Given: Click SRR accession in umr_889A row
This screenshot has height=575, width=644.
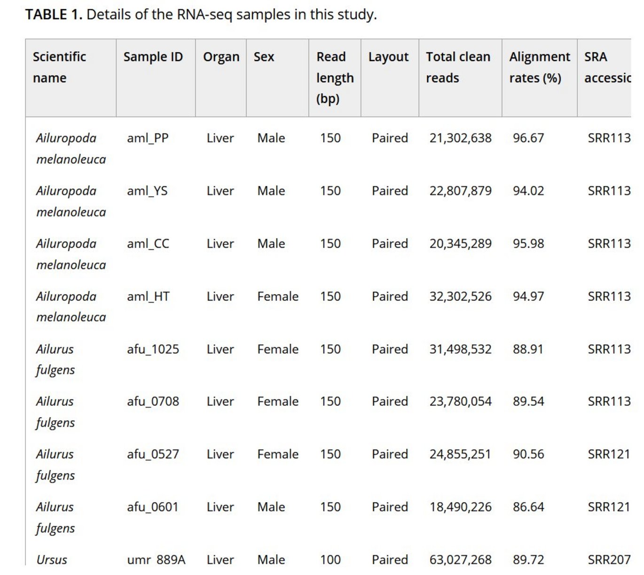Looking at the screenshot, I should coord(609,559).
